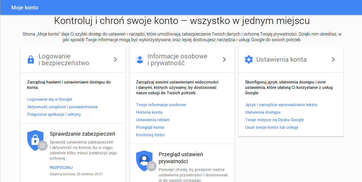The image size is (362, 182).
Task: Open Połączone aplikacje i witryny link
Action: click(54, 114)
